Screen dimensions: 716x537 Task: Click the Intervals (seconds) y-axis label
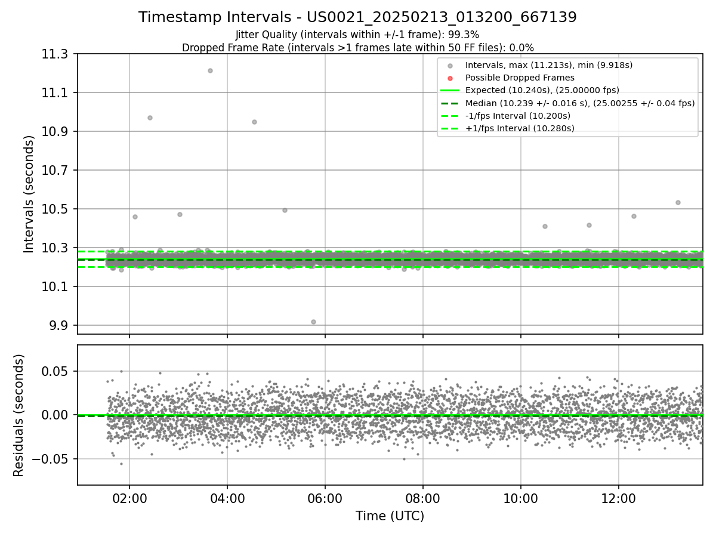(x=29, y=194)
